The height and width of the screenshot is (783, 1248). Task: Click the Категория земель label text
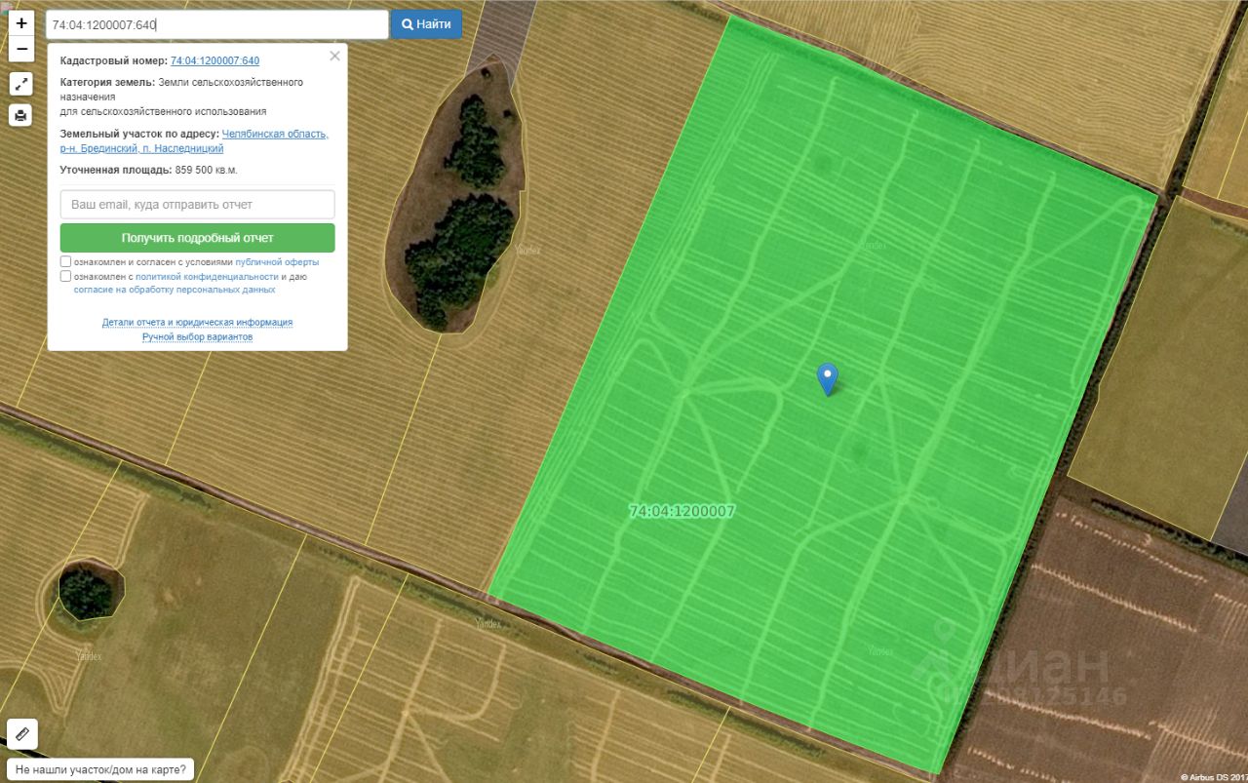click(x=107, y=82)
